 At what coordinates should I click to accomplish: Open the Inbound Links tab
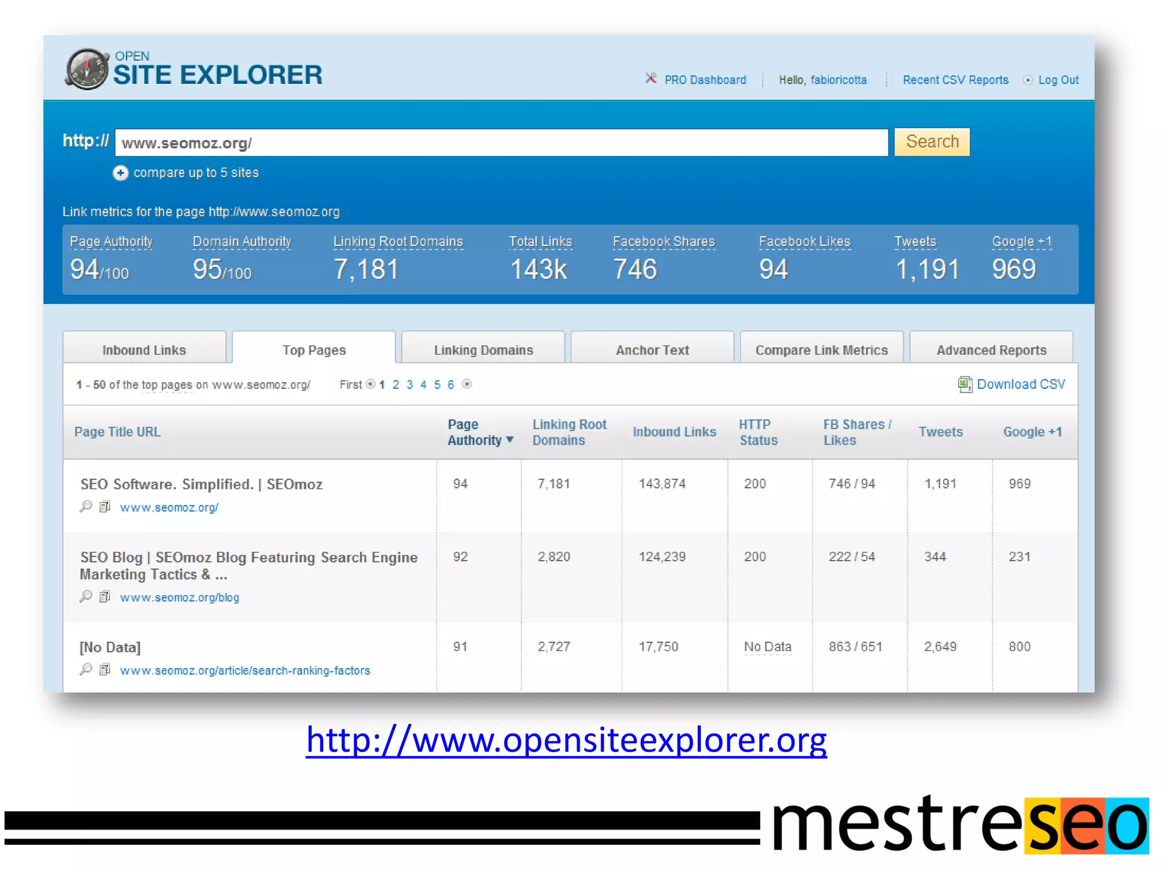(x=144, y=347)
